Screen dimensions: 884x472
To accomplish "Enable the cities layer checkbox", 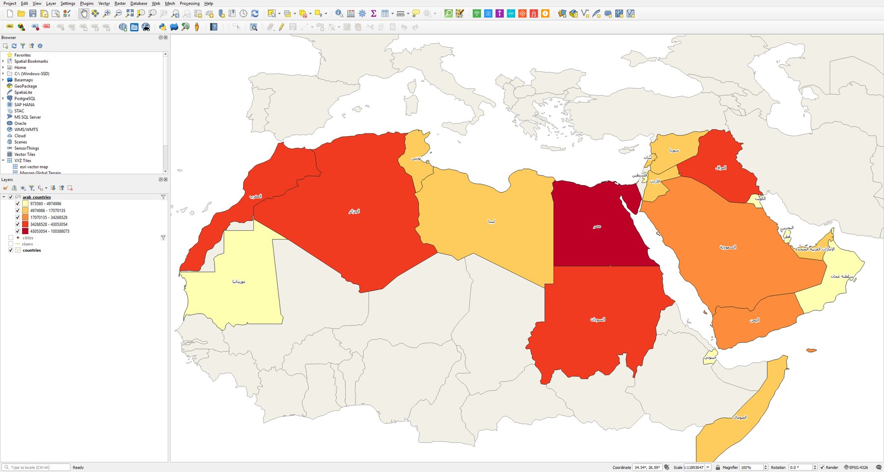I will [11, 238].
